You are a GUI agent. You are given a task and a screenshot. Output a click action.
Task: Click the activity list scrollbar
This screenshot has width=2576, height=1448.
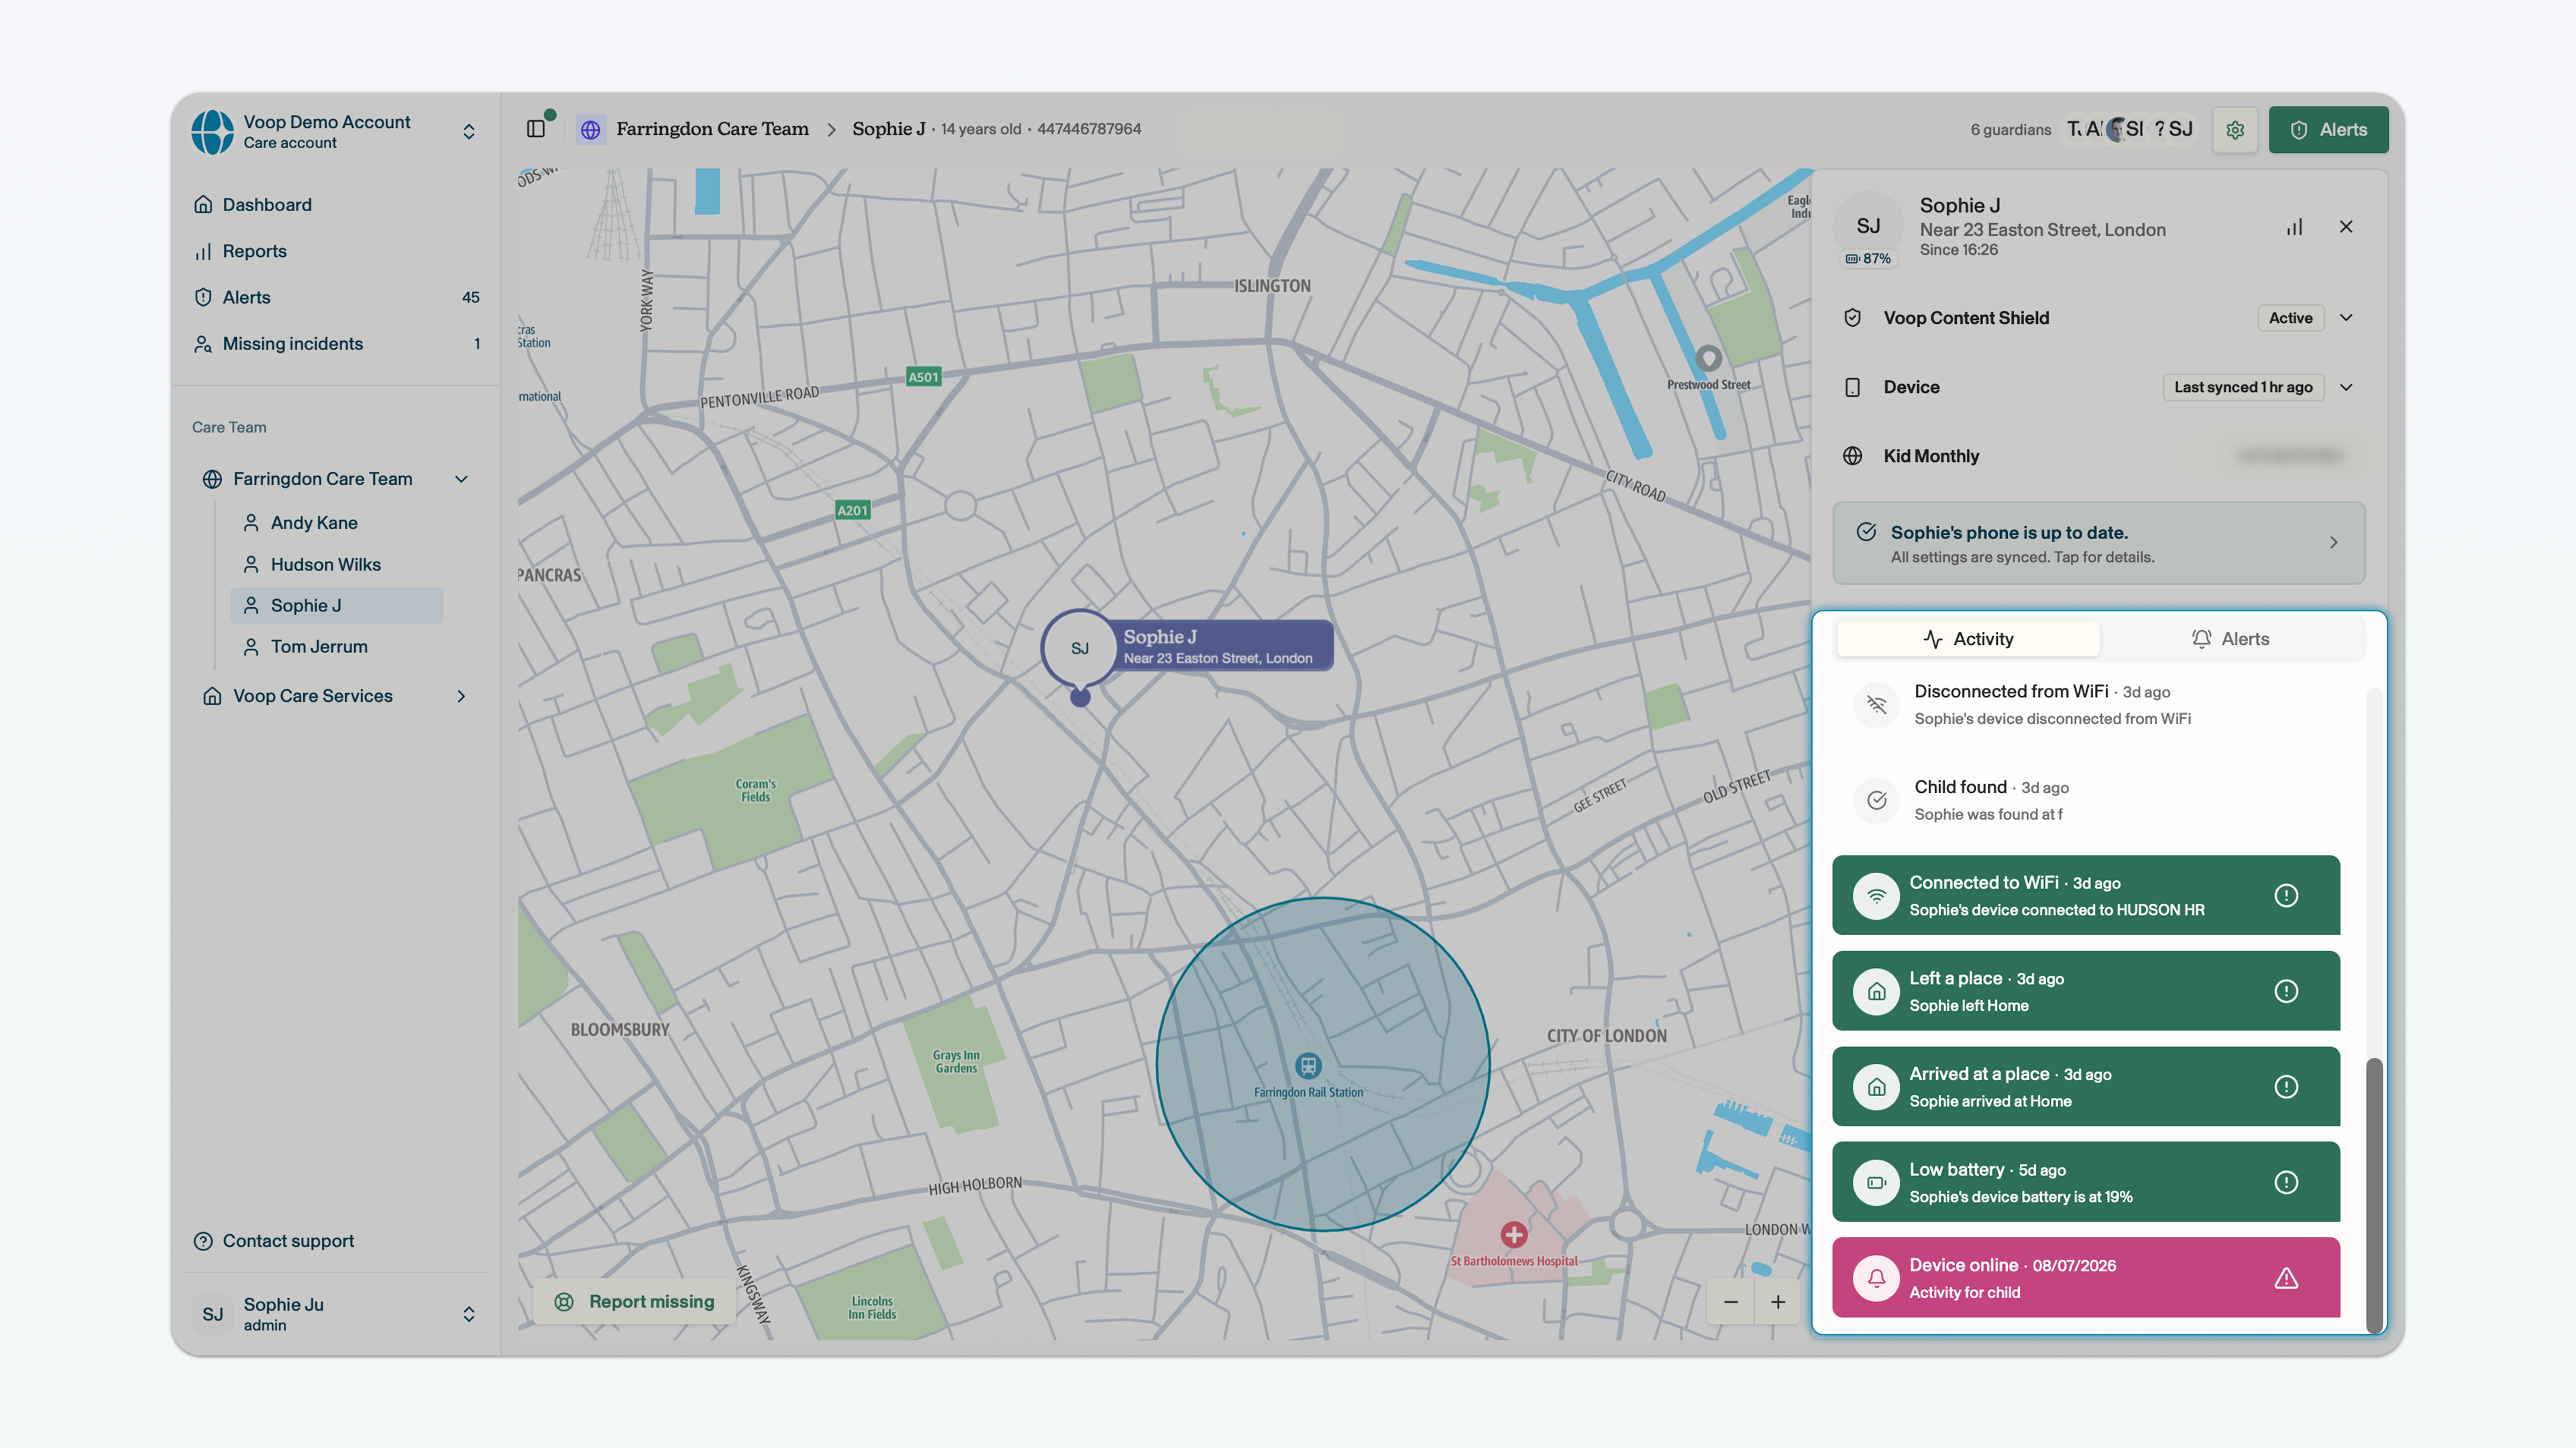(x=2373, y=1195)
